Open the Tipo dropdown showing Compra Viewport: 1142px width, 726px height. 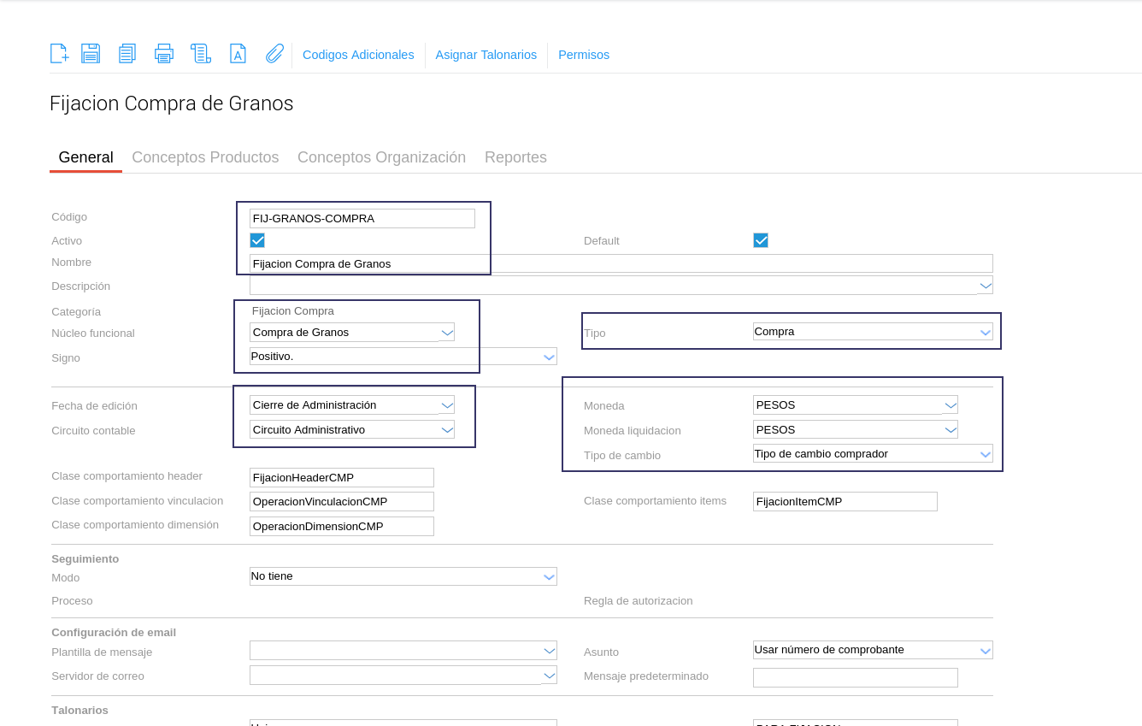tap(985, 332)
